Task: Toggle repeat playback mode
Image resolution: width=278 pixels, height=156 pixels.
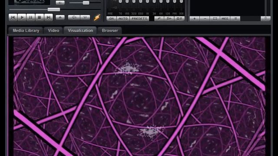Action: [x=85, y=17]
